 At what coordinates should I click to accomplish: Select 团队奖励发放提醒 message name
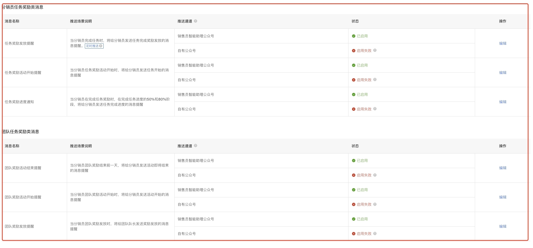coord(19,226)
